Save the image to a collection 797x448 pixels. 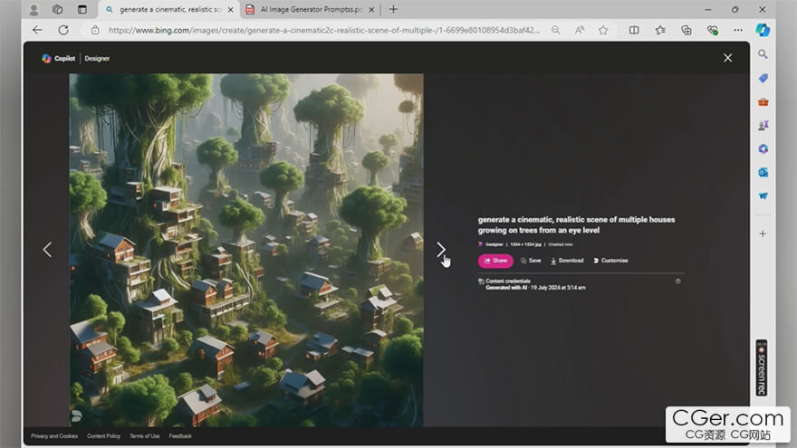pyautogui.click(x=531, y=261)
